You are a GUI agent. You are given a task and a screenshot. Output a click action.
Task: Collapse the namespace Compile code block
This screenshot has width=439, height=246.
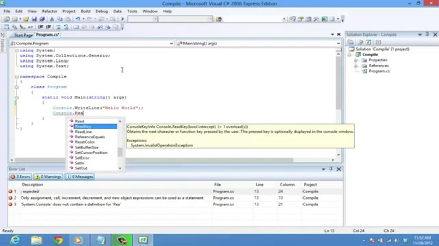16,77
